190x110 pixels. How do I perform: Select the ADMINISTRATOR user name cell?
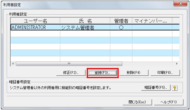tap(35, 27)
